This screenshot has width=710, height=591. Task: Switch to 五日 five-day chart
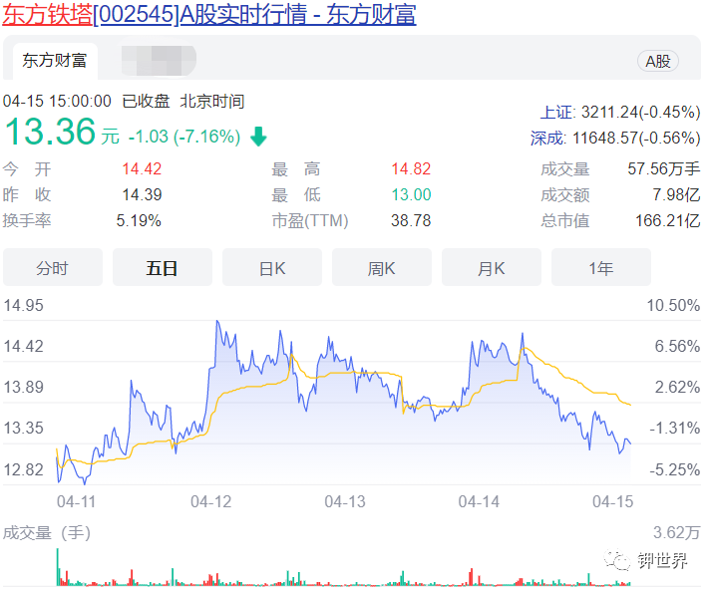pyautogui.click(x=163, y=268)
